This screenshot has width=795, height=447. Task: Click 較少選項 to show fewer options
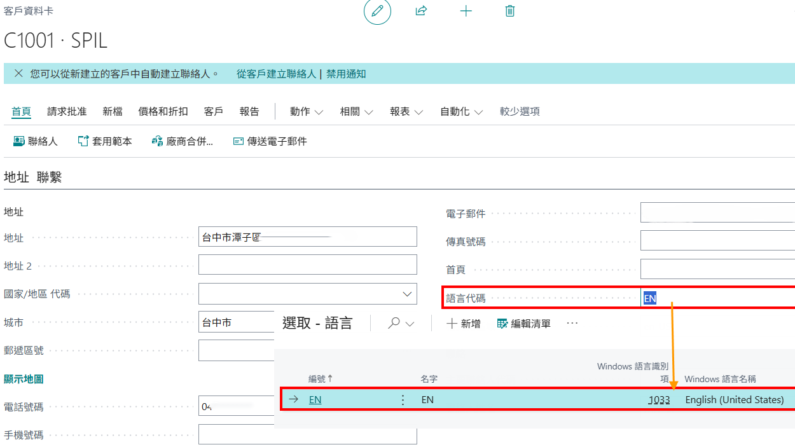point(520,111)
